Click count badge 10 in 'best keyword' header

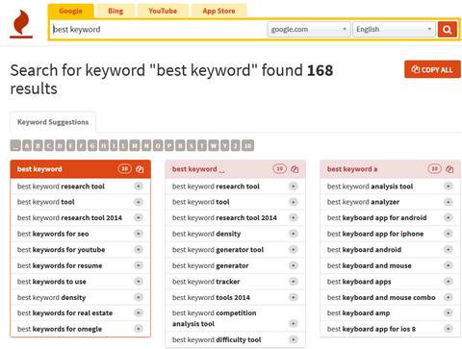(125, 168)
